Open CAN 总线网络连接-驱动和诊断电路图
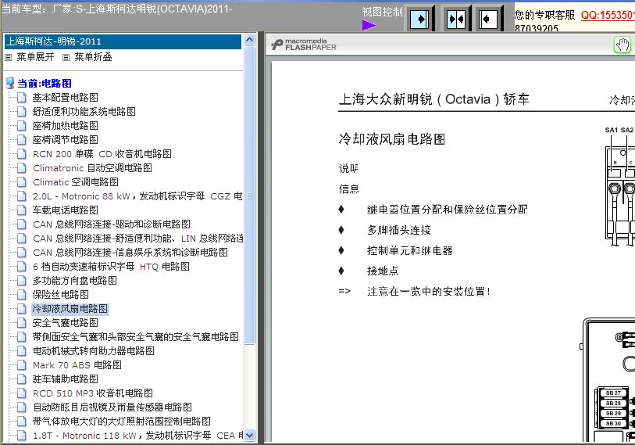The height and width of the screenshot is (445, 635). [x=112, y=224]
